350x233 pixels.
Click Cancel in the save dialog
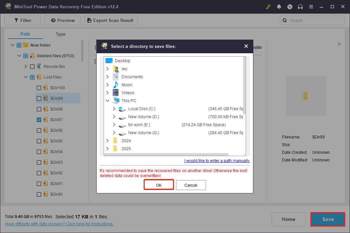[x=191, y=185]
